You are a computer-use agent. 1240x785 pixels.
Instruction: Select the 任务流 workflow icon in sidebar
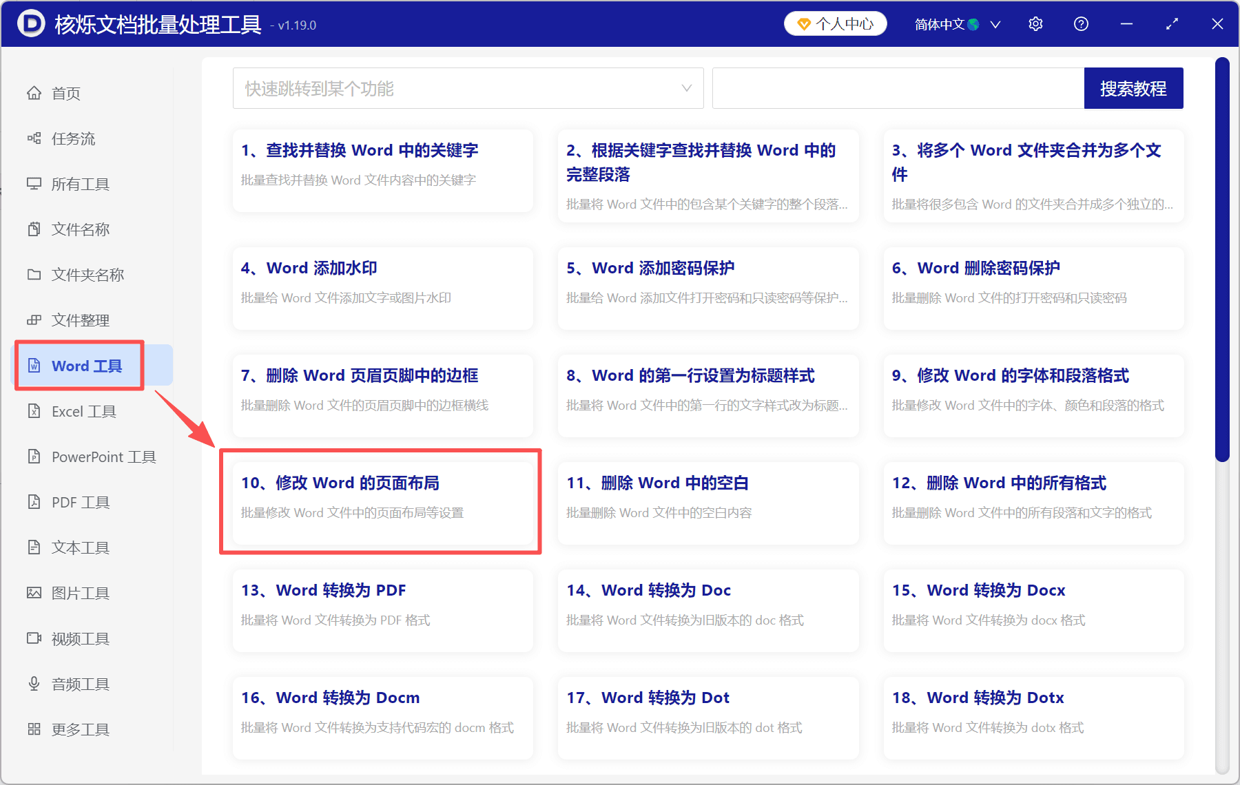coord(72,138)
